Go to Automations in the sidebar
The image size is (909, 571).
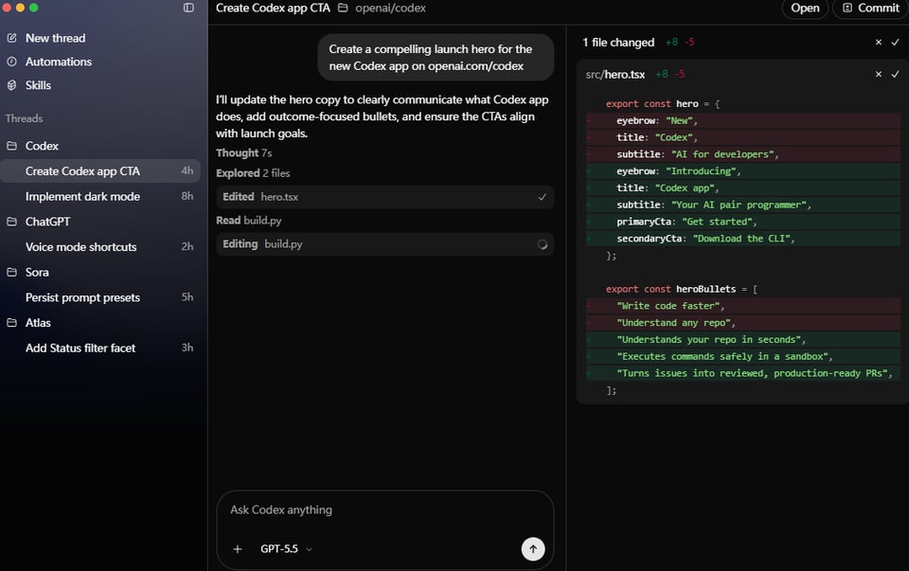pos(59,62)
